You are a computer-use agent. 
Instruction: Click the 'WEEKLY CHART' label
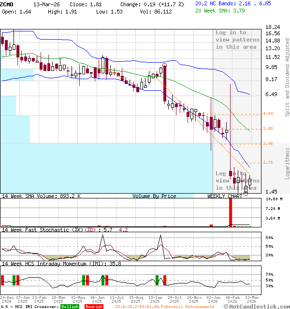pos(225,197)
